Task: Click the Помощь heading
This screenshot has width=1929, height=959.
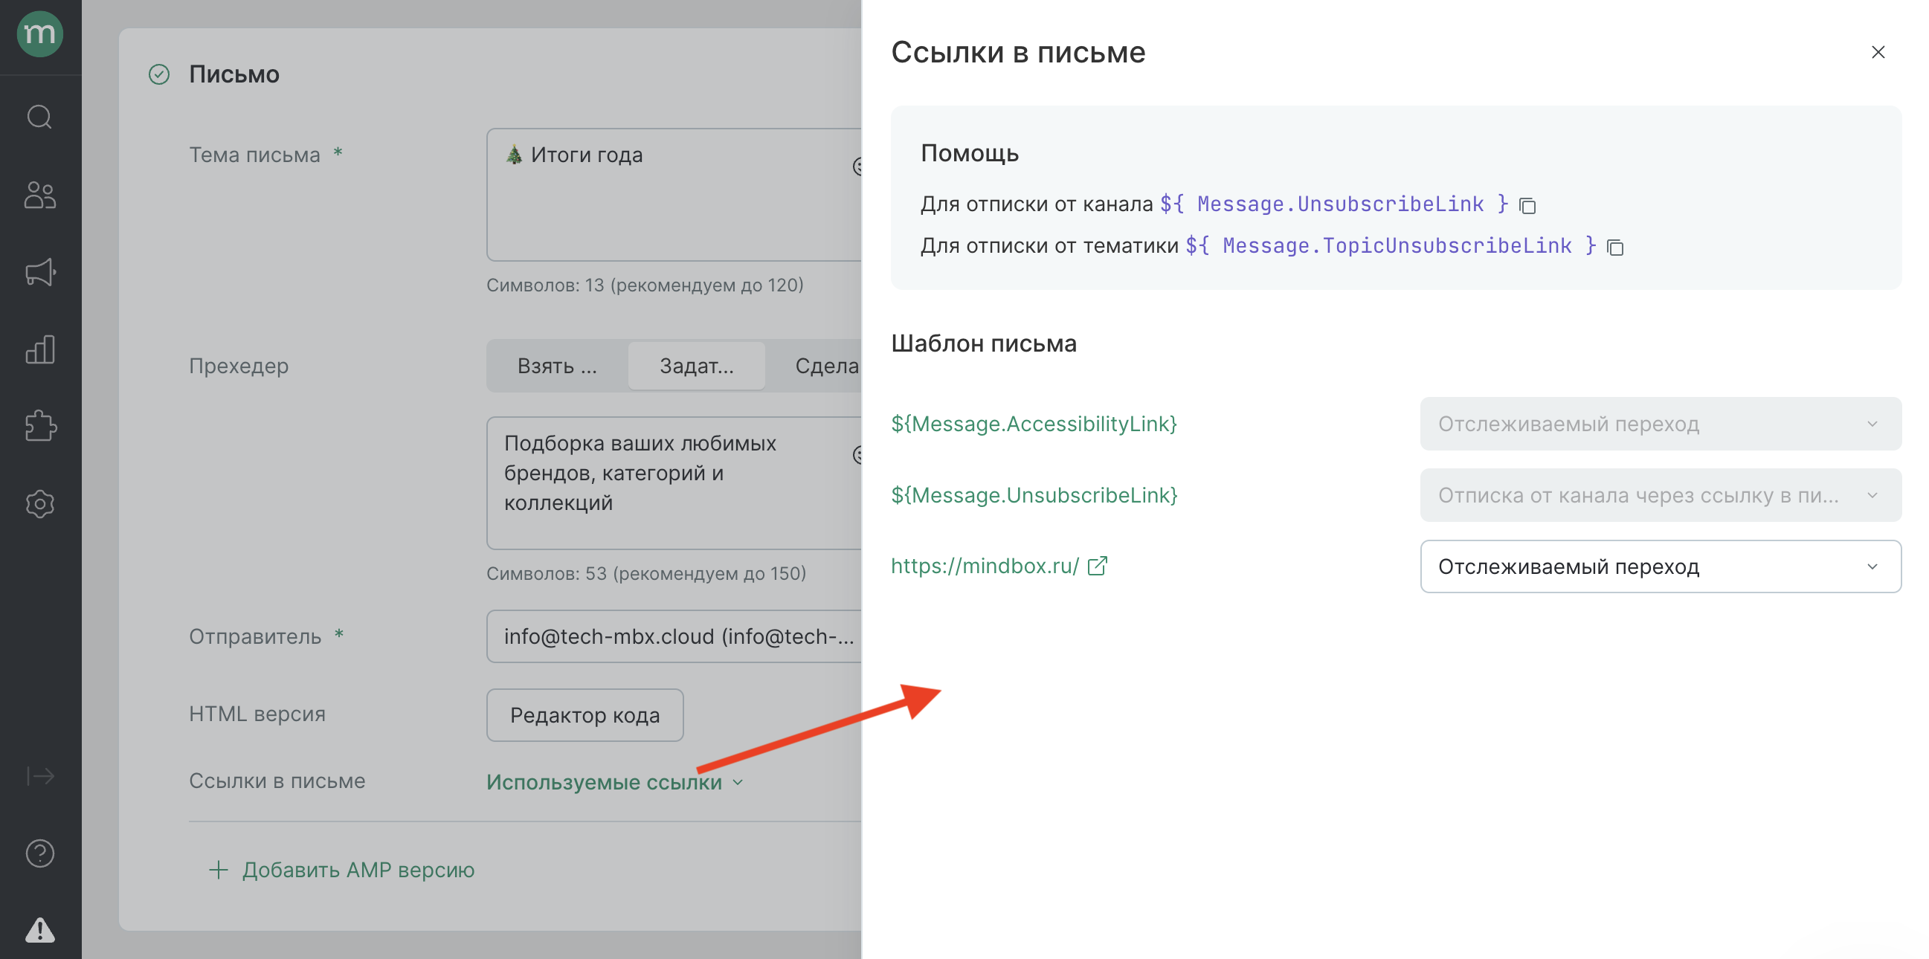Action: pyautogui.click(x=970, y=153)
